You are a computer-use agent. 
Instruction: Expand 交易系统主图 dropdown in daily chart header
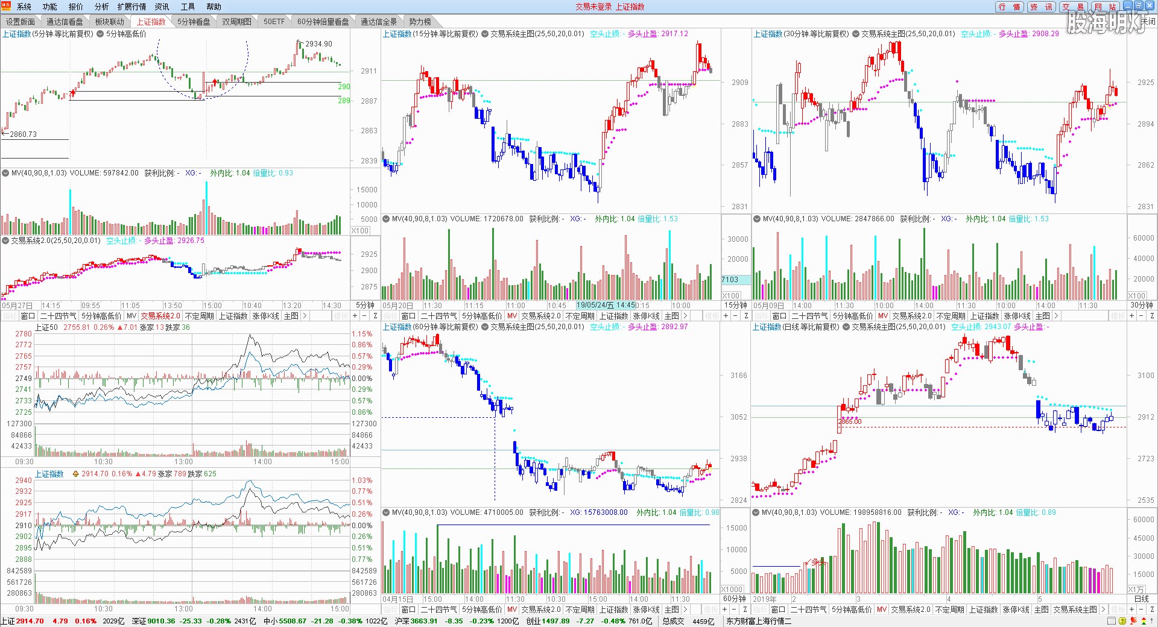(x=846, y=327)
